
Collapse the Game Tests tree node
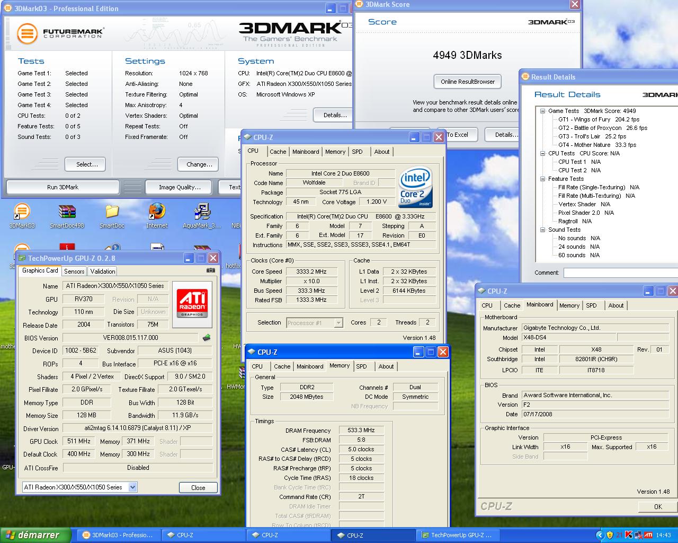pos(543,111)
